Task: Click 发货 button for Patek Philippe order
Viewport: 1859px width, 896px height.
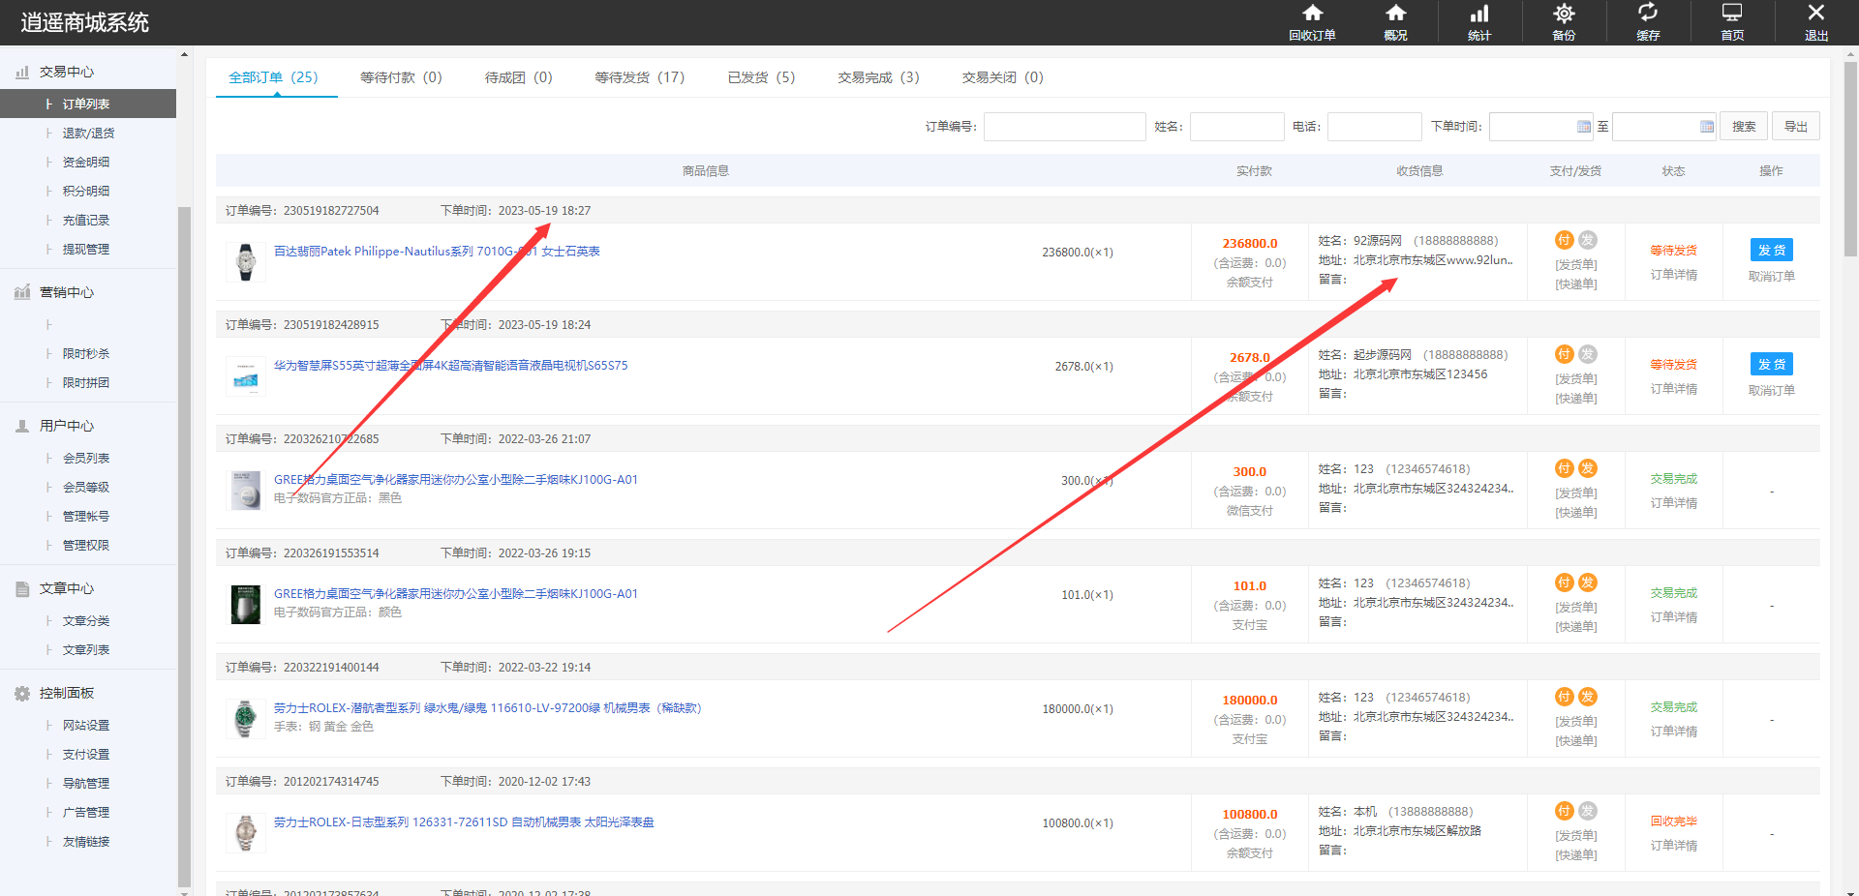Action: click(x=1771, y=250)
